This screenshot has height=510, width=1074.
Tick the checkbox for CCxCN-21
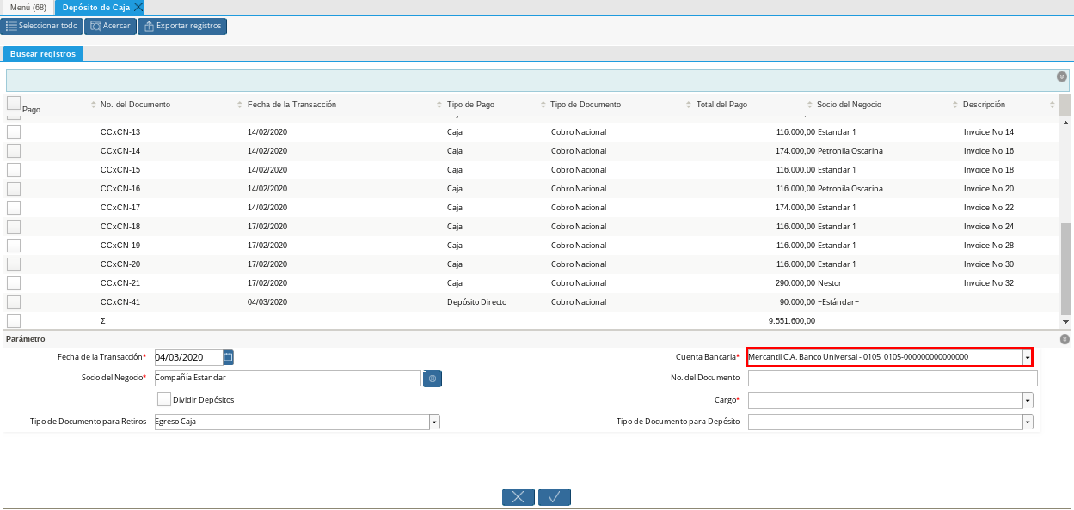point(14,283)
